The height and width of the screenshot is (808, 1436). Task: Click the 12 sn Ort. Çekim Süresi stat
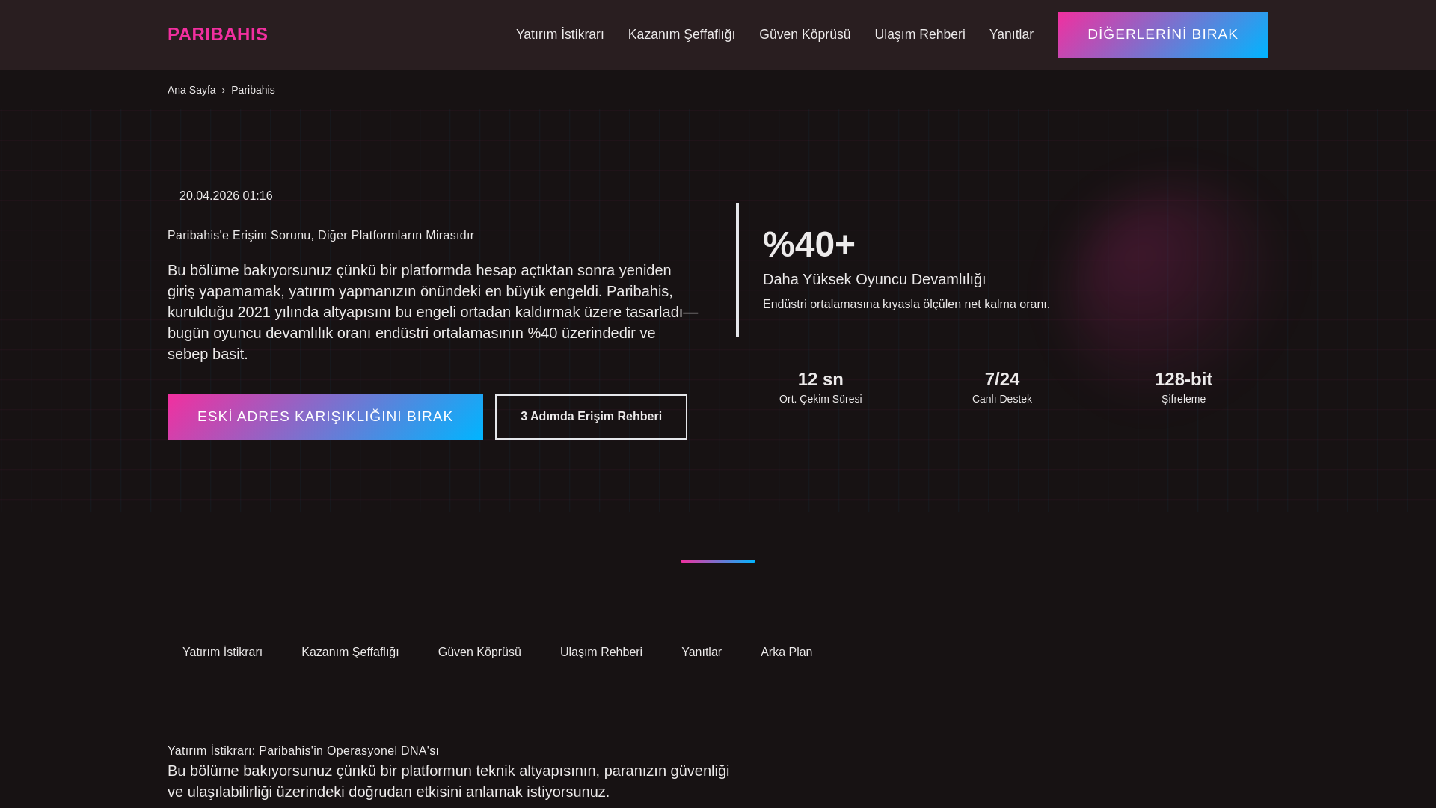tap(820, 388)
